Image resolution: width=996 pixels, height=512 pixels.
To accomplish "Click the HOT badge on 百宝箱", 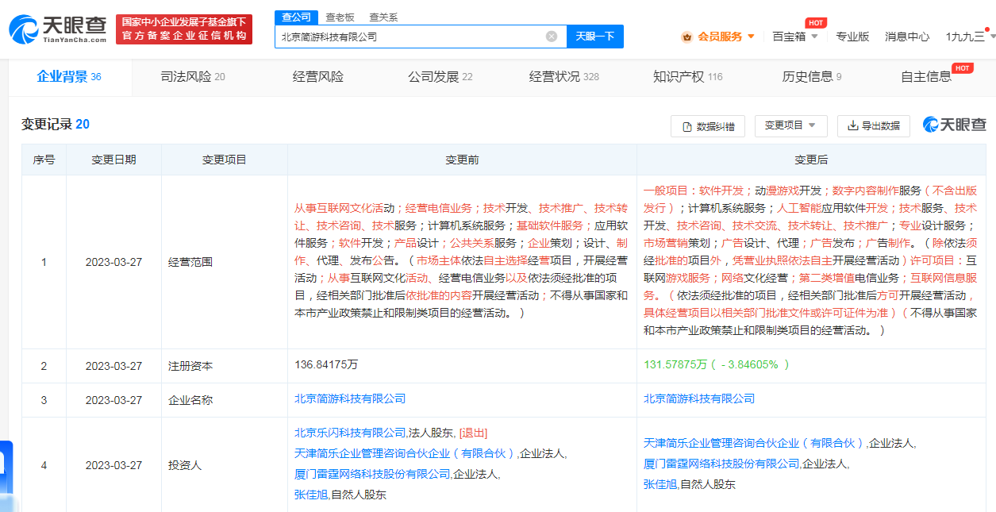I will 814,22.
